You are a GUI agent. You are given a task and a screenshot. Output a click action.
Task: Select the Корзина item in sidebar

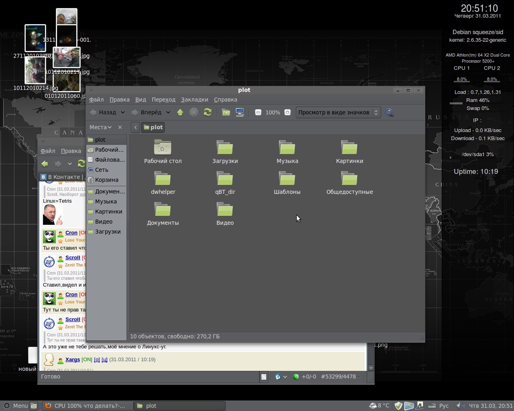(x=106, y=180)
